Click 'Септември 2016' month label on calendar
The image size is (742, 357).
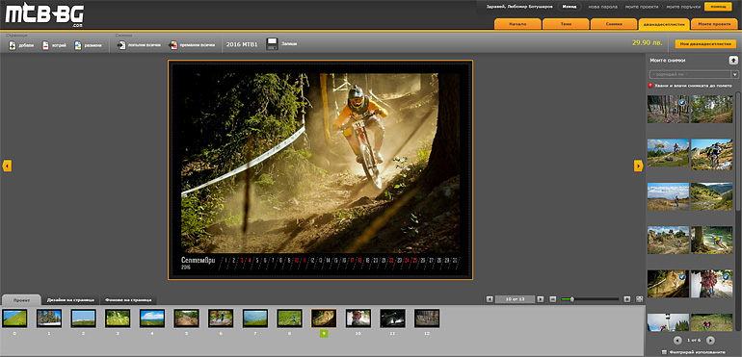click(198, 263)
